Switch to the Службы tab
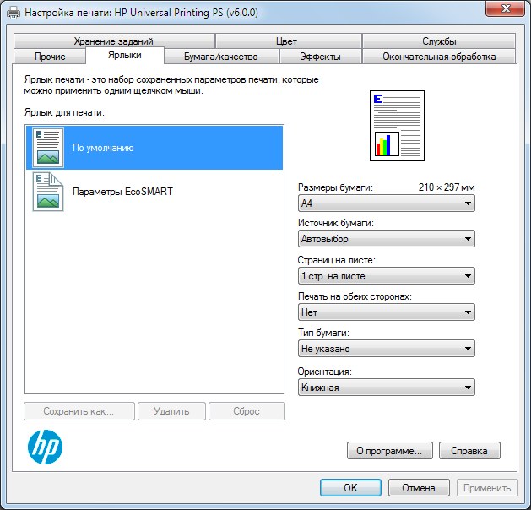This screenshot has height=510, width=531. [x=439, y=41]
